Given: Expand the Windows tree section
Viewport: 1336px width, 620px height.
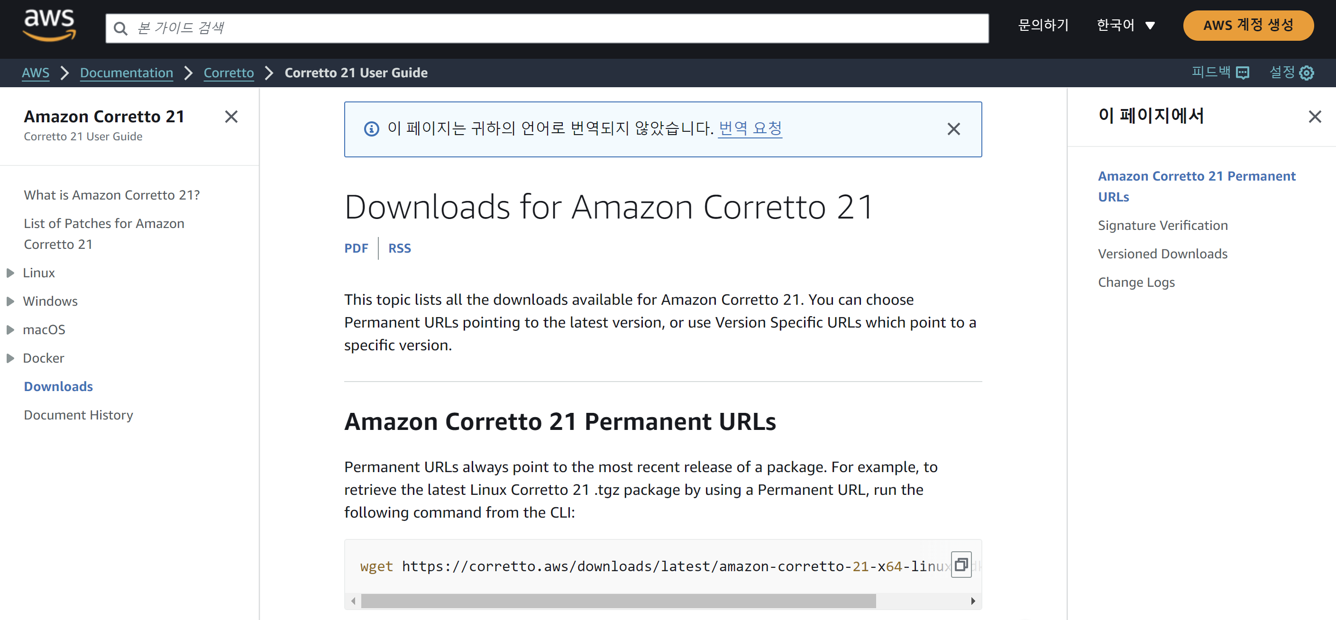Looking at the screenshot, I should [10, 301].
